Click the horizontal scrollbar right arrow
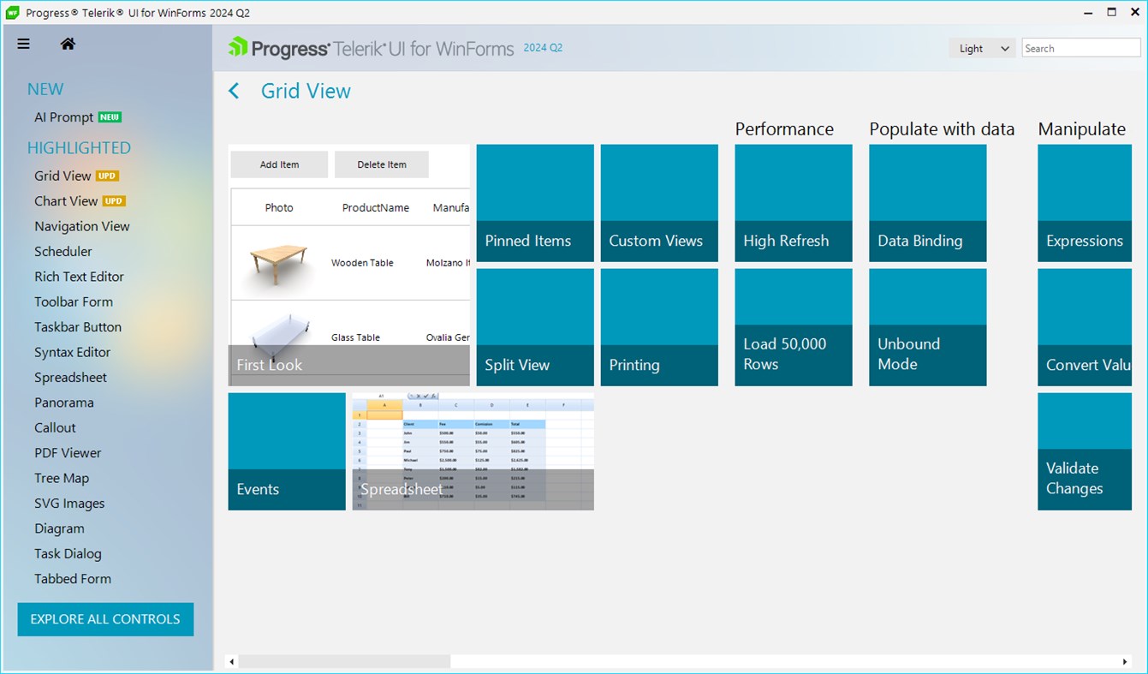1148x674 pixels. [x=1125, y=661]
